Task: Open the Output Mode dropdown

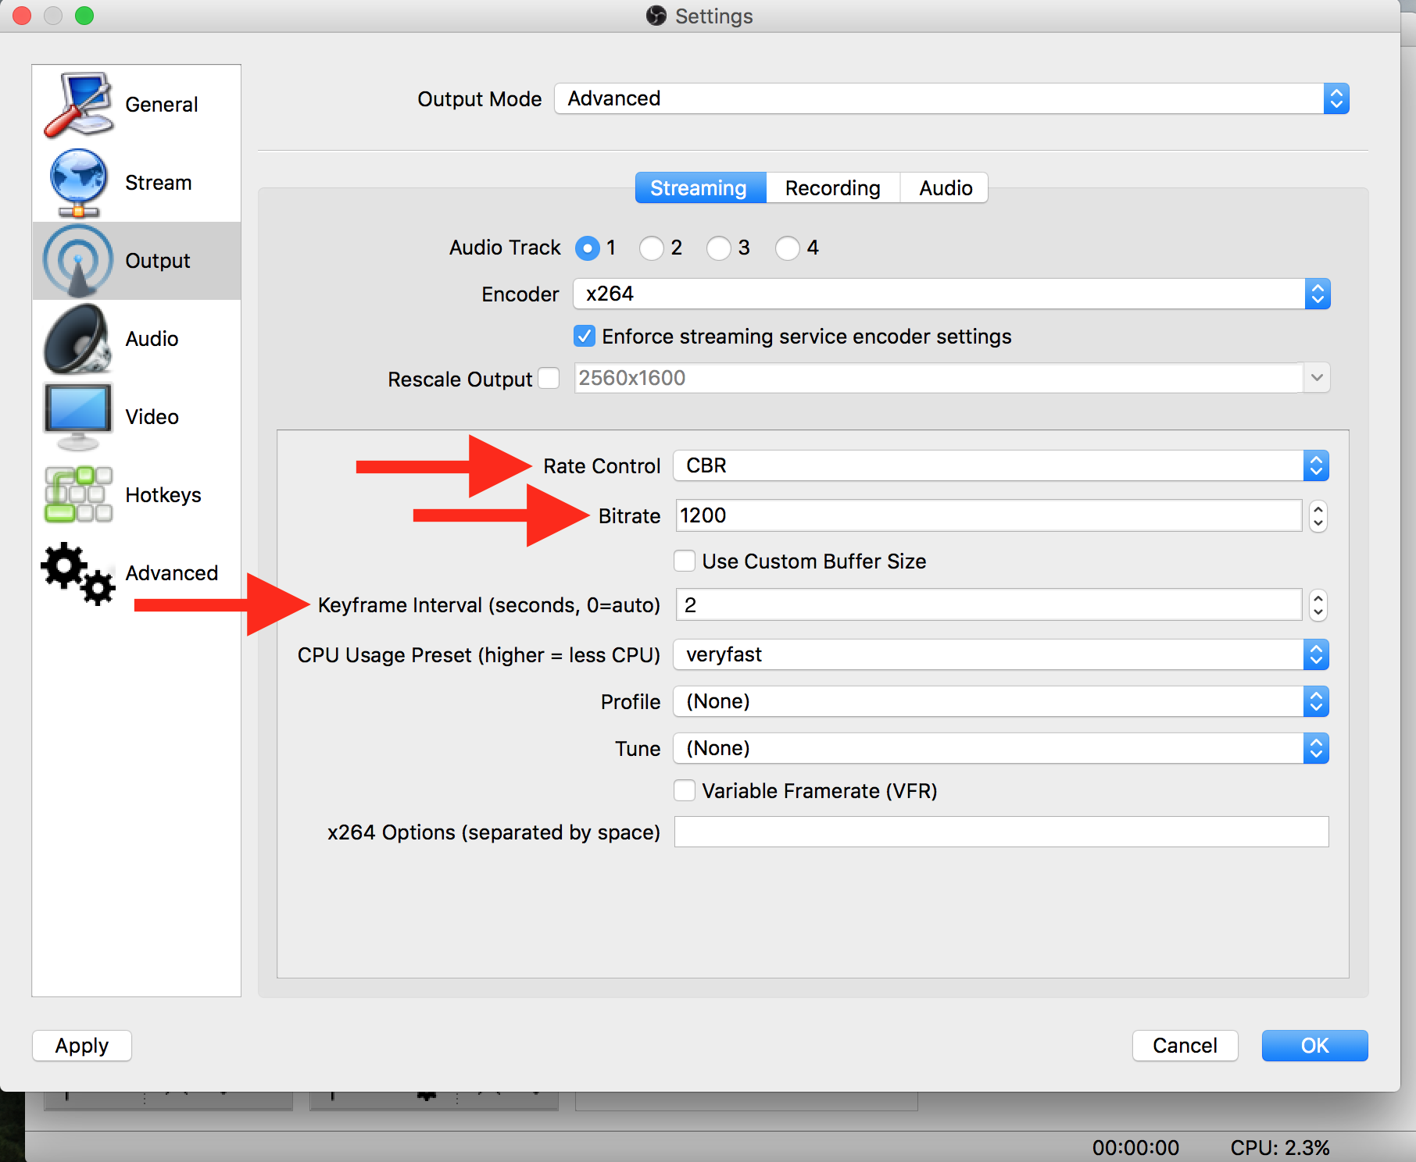Action: pos(952,98)
